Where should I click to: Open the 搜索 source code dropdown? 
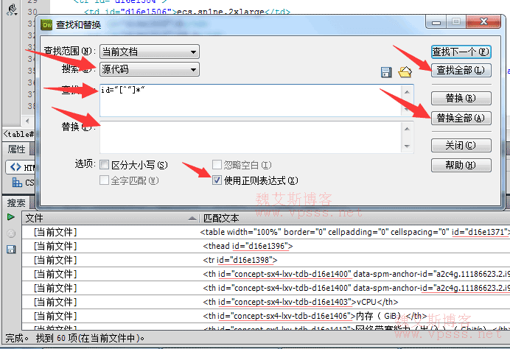[150, 69]
